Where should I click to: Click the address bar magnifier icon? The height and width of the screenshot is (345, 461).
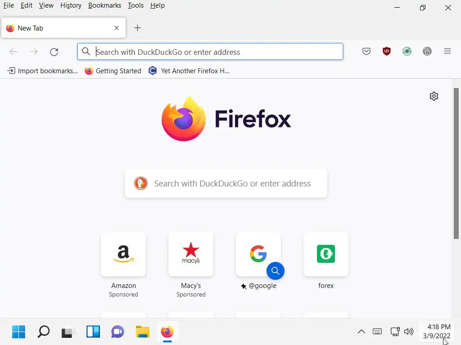point(86,51)
